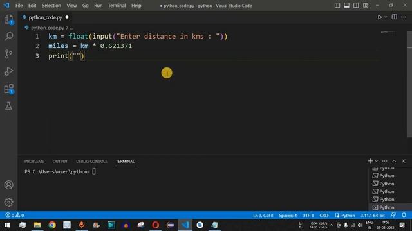The width and height of the screenshot is (412, 231).
Task: Show hidden system tray icons chevron
Action: (x=332, y=225)
